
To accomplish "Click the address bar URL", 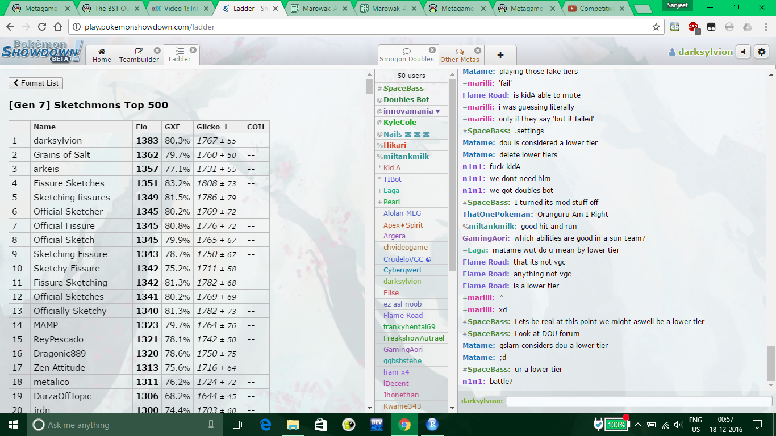I will click(x=150, y=27).
